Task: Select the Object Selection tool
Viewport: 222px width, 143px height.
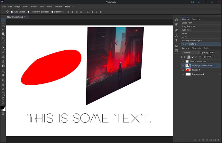Action: coord(3,34)
